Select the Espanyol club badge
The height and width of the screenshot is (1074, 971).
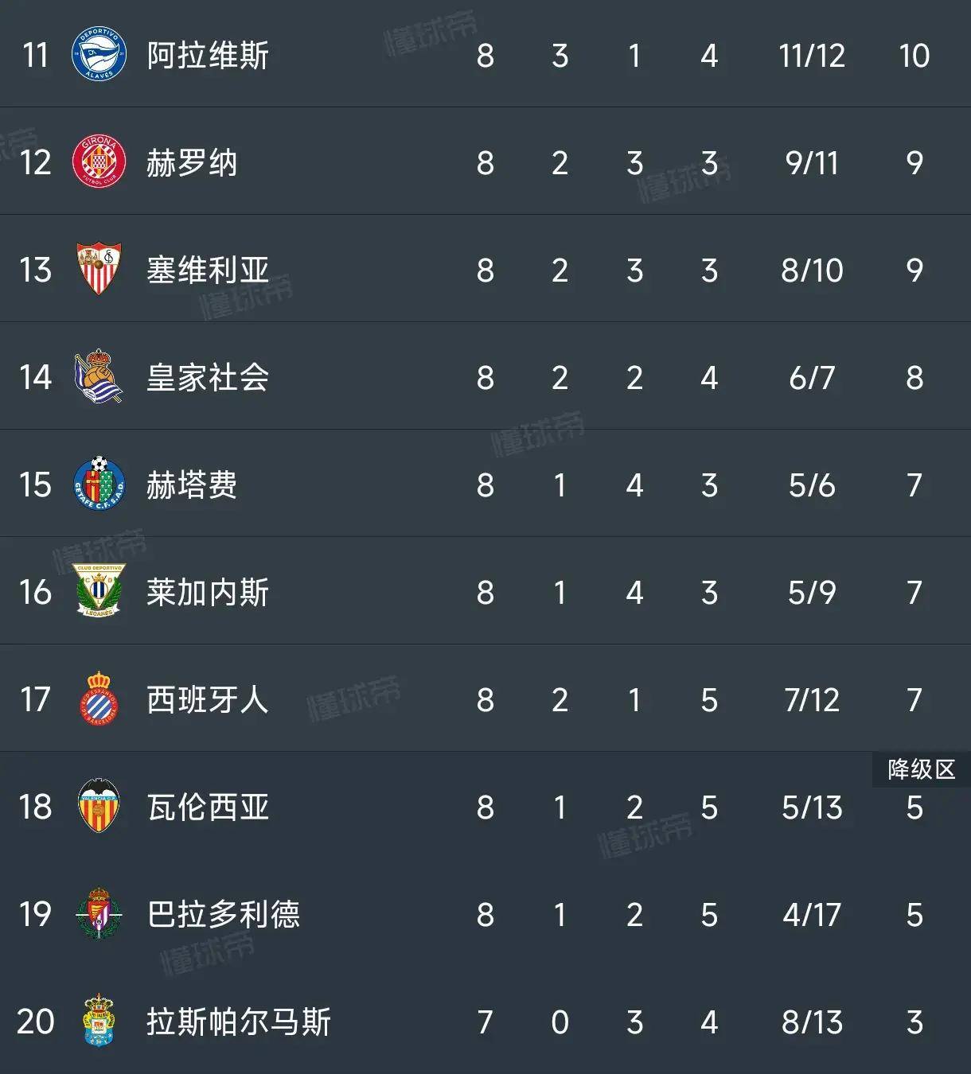pyautogui.click(x=99, y=698)
